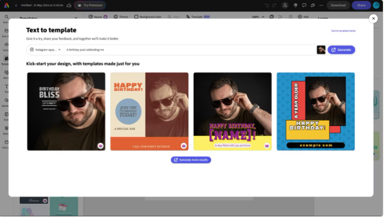Viewport: 384px width, 218px height.
Task: Open the Brands panel in sidebar
Action: coord(6,130)
